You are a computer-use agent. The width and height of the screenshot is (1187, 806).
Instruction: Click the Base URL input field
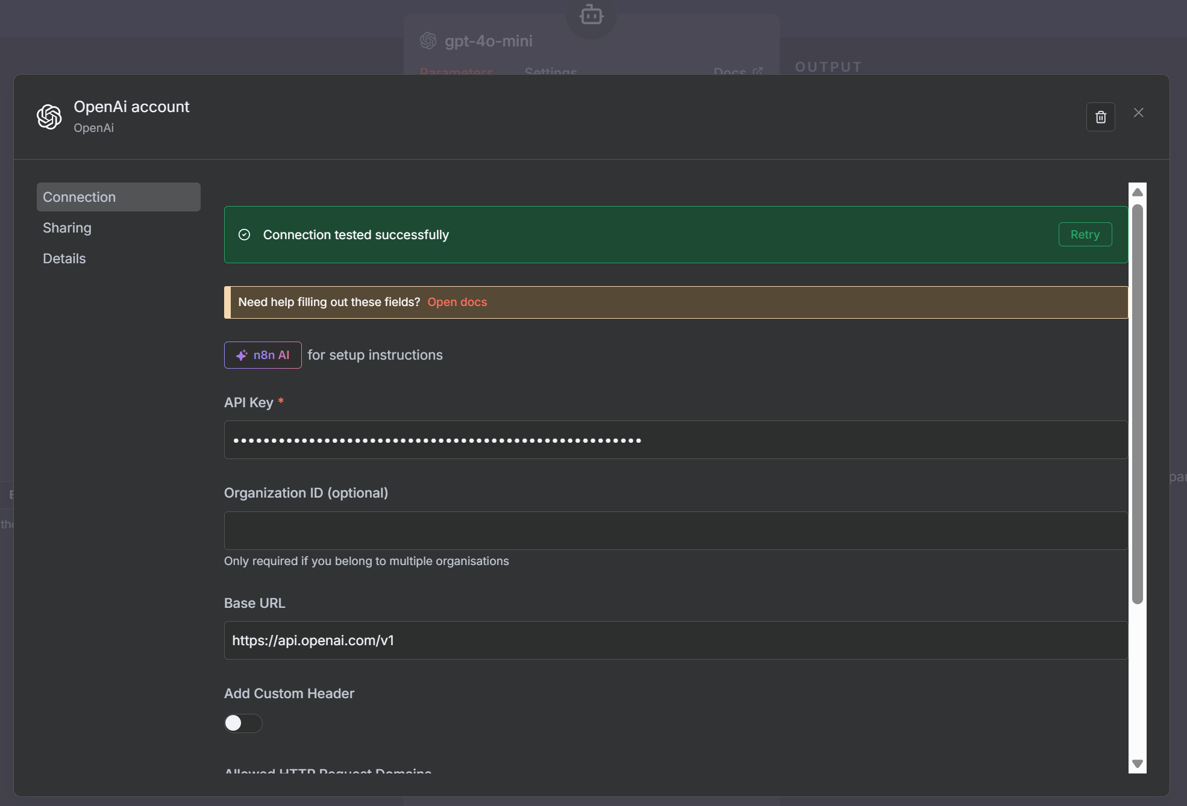[675, 640]
